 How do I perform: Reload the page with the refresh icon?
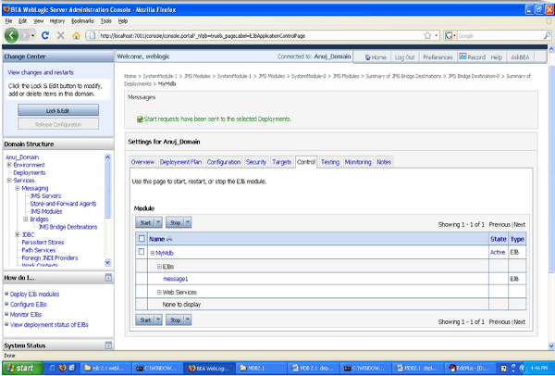pos(45,35)
